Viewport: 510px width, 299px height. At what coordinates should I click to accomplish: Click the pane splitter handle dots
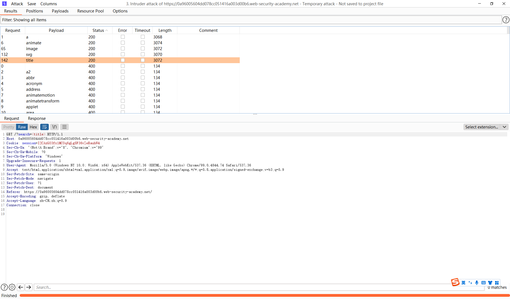point(255,114)
